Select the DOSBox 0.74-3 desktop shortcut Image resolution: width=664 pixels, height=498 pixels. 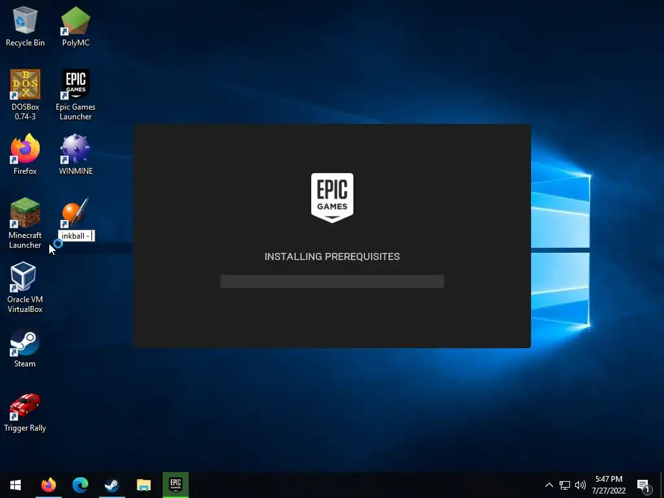point(25,95)
